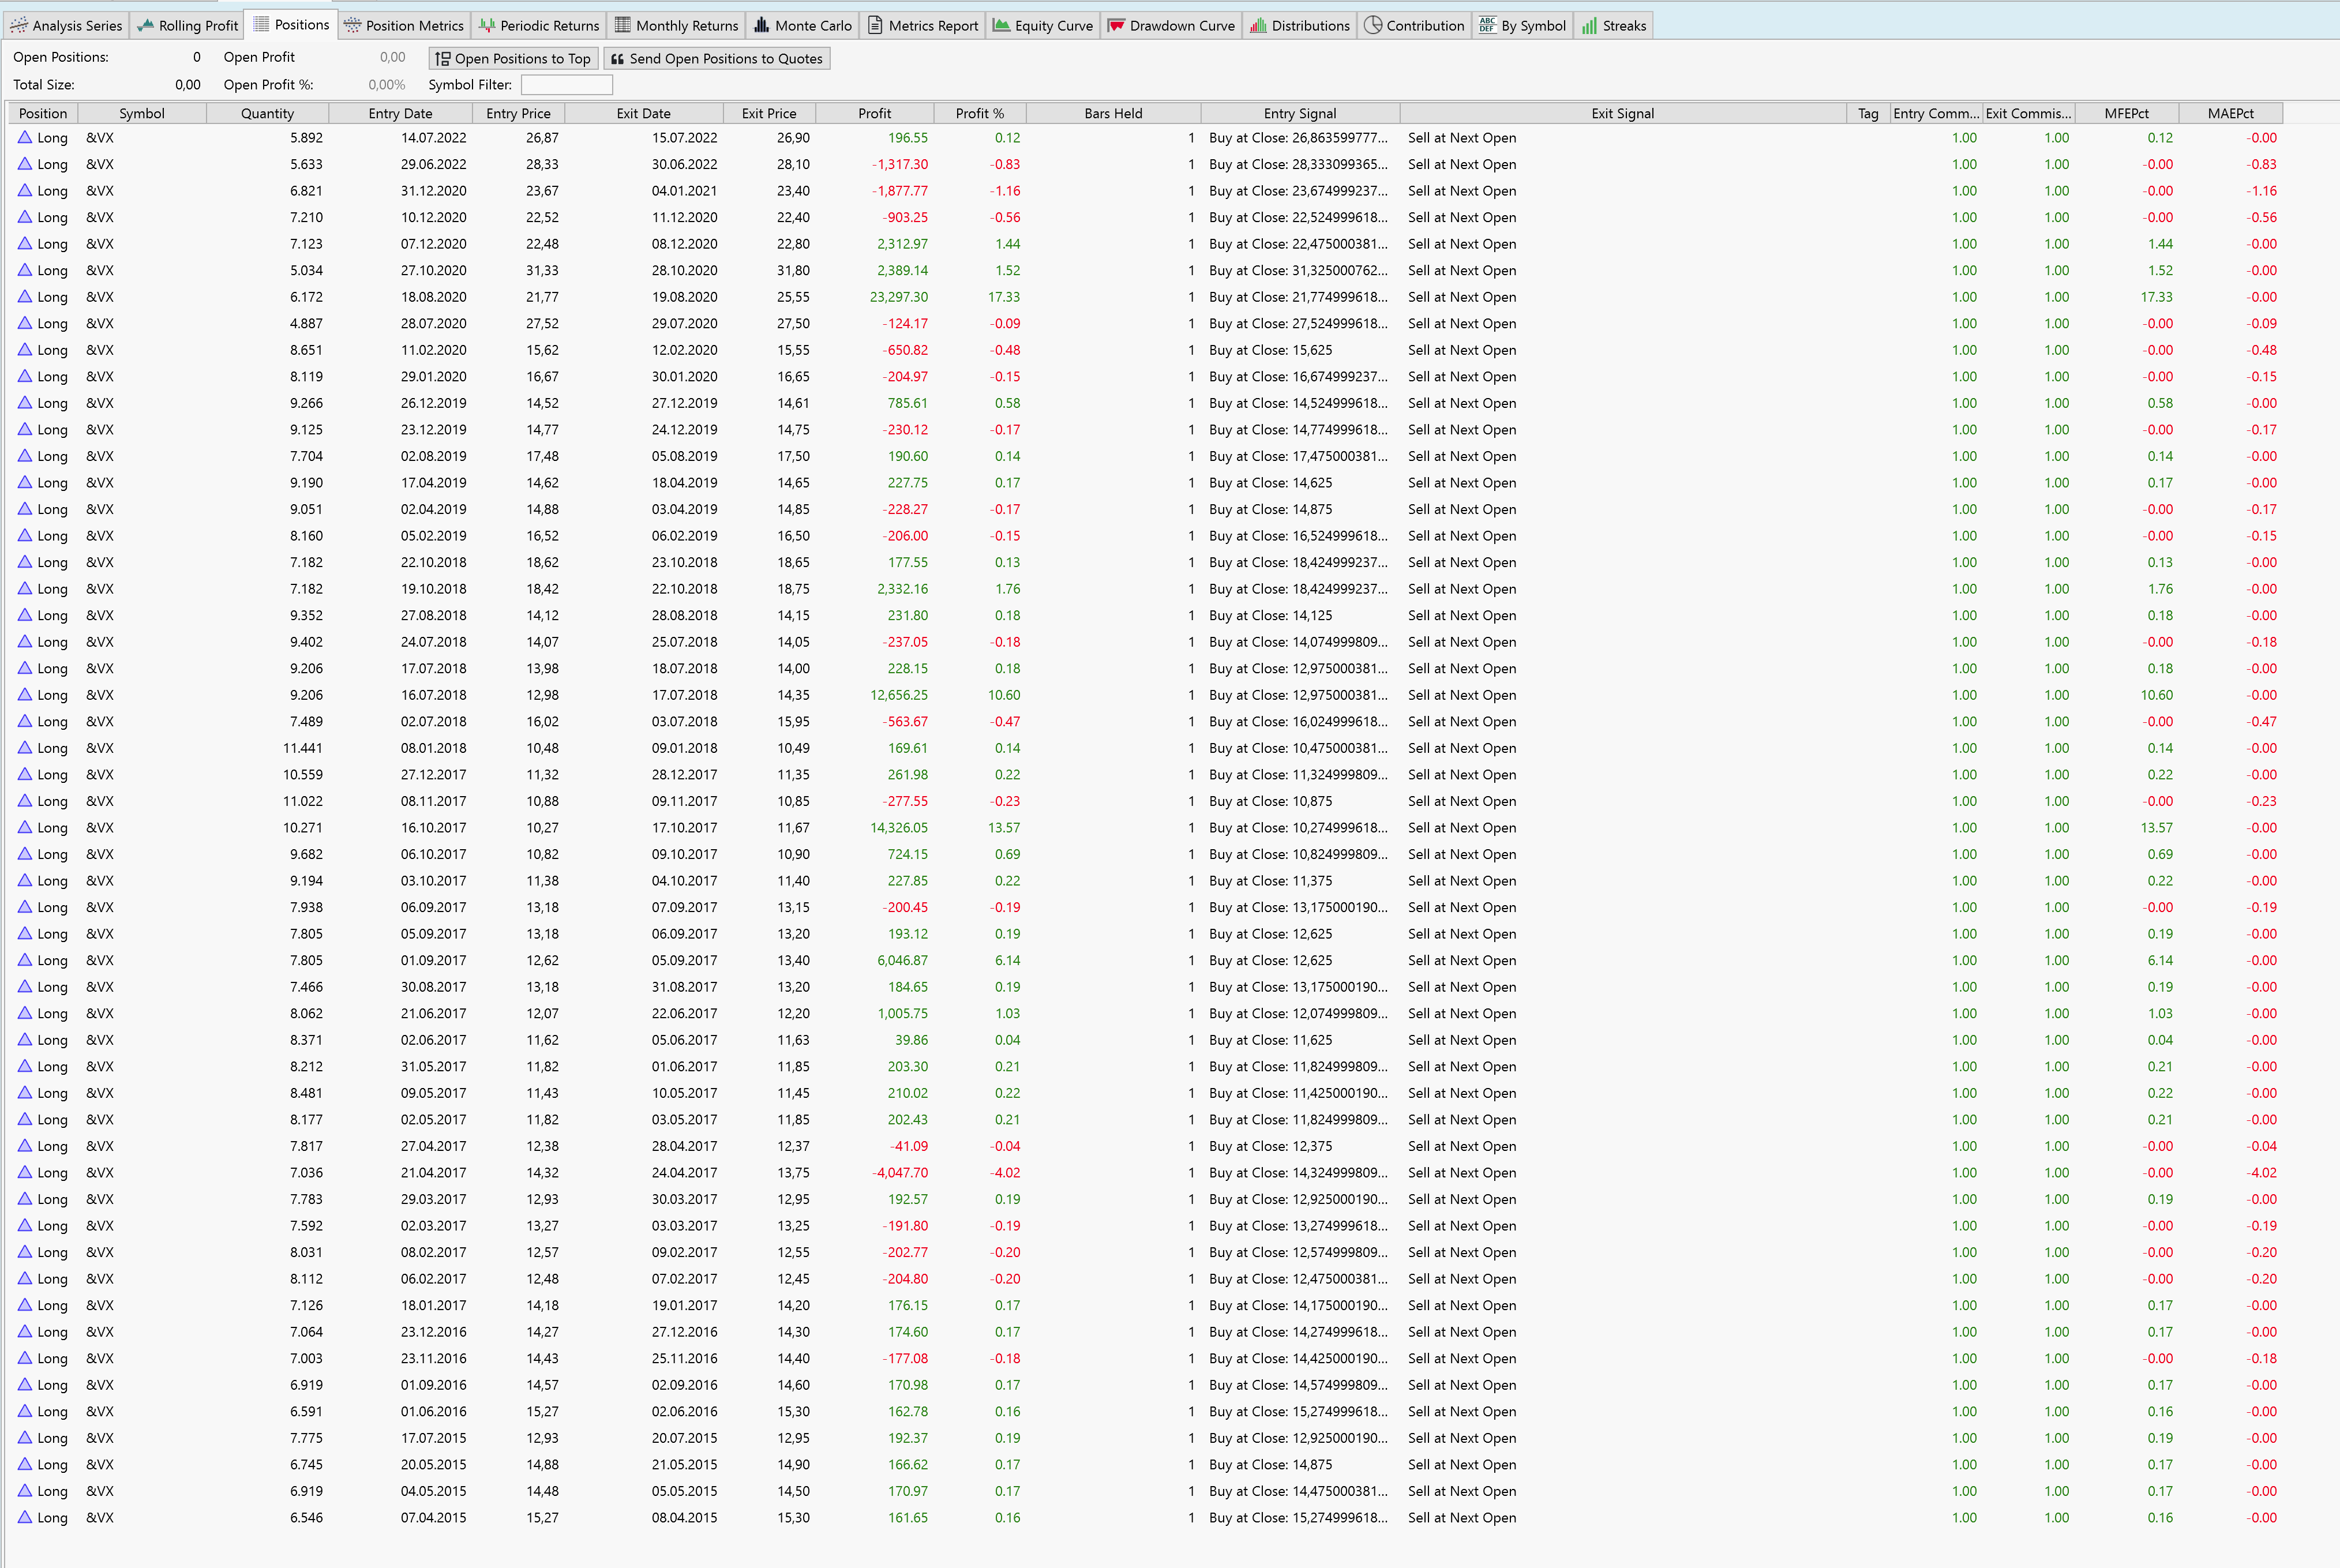This screenshot has width=2340, height=1568.
Task: Click the Position Metrics tab icon
Action: [352, 25]
